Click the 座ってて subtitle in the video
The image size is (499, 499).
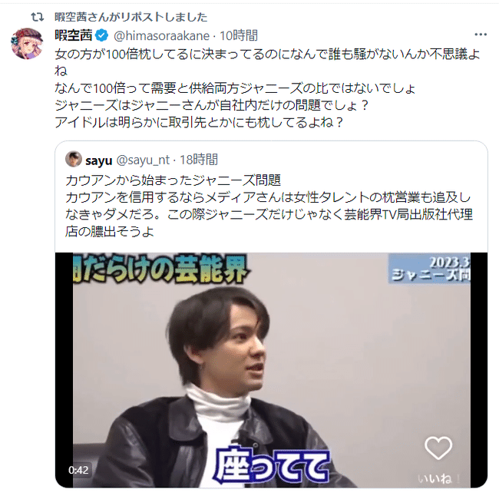(271, 467)
